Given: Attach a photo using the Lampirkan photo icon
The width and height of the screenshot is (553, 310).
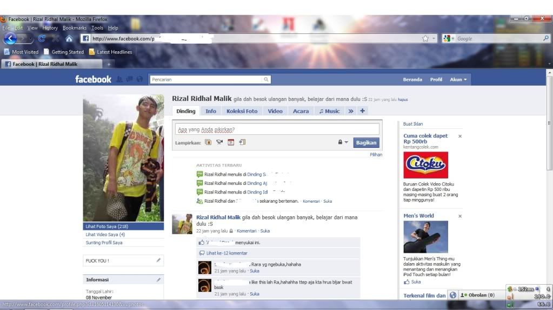Looking at the screenshot, I should (208, 142).
